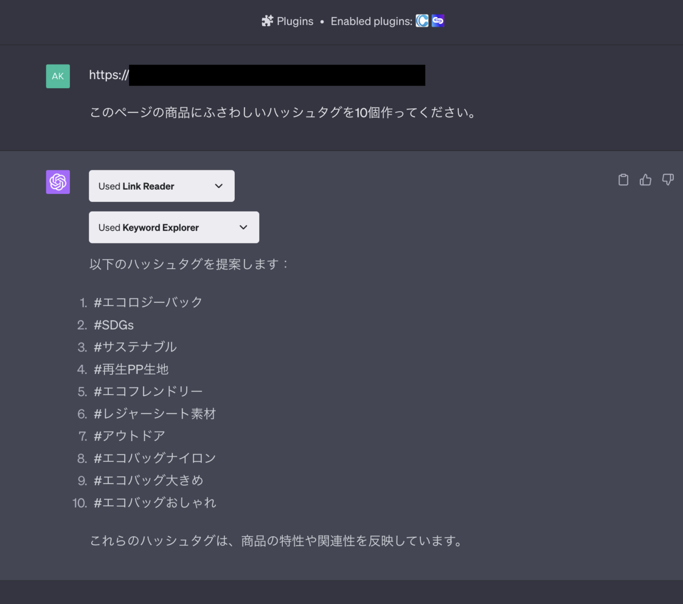683x604 pixels.
Task: Expand the Used Link Reader dropdown
Action: tap(162, 186)
